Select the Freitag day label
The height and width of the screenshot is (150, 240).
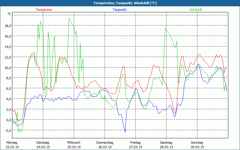pos(135,142)
